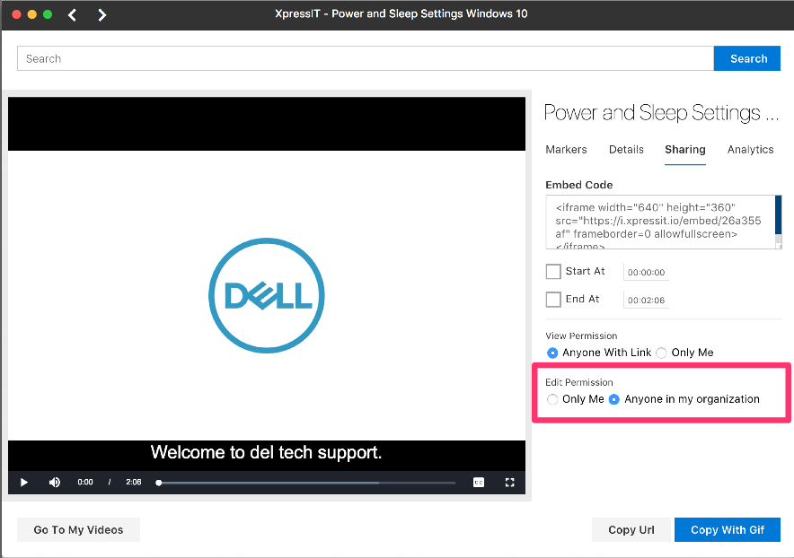
Task: Click the green maximize window button
Action: pos(48,14)
